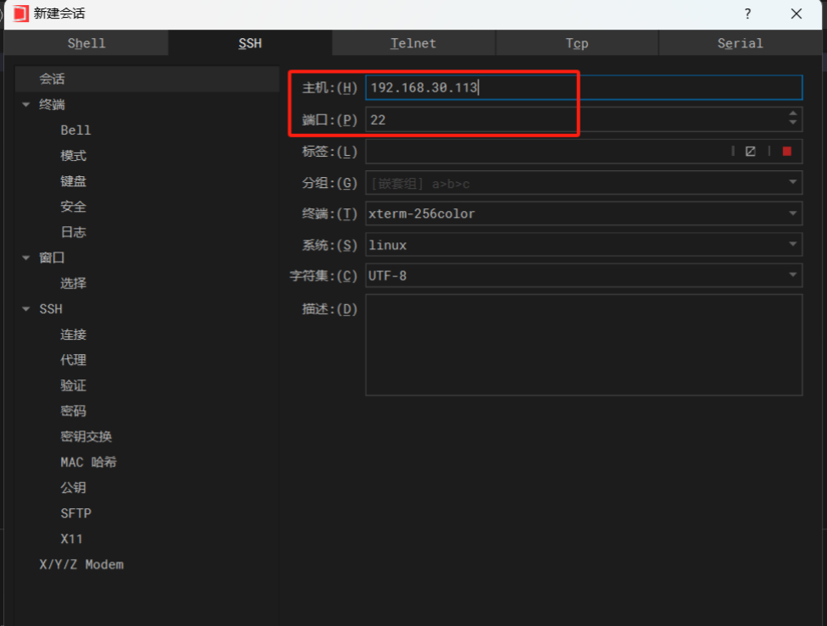Switch to the Telnet tab

tap(413, 43)
